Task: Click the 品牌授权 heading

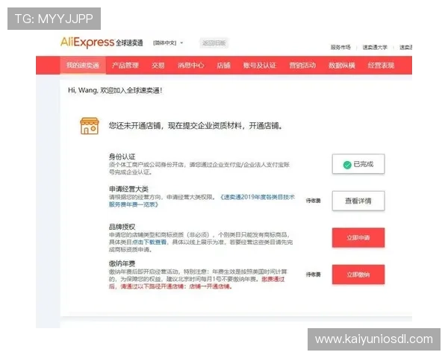Action: pyautogui.click(x=122, y=227)
